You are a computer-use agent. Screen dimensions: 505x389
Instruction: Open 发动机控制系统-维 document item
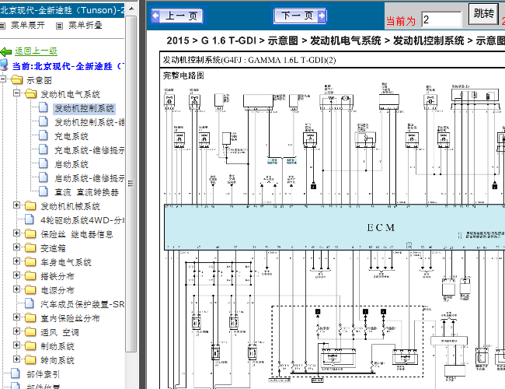click(x=89, y=122)
